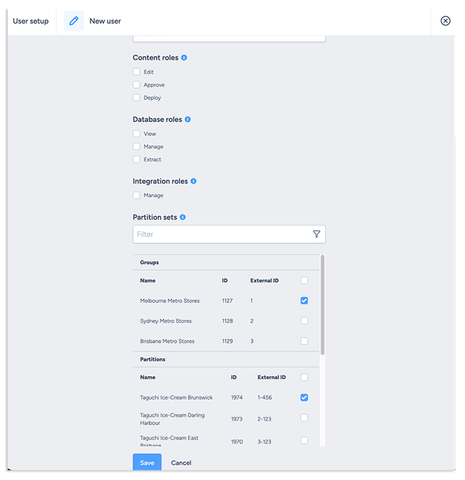The image size is (465, 480).
Task: Check the Extract database role
Action: [137, 159]
